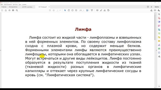Click the scrolling mode toolbar icon
Screen dimensions: 161x90
click(92, 10)
